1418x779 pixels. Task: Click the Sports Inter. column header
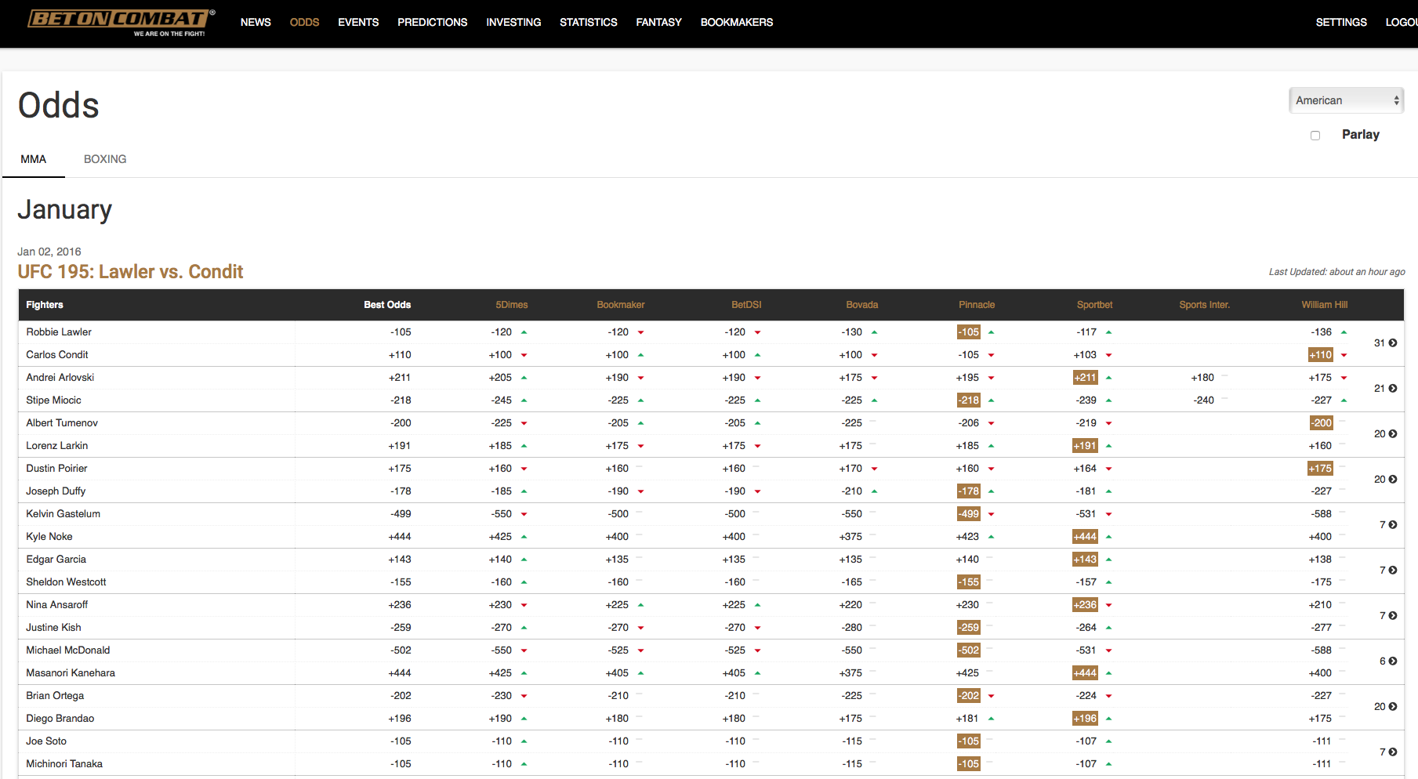(1205, 305)
